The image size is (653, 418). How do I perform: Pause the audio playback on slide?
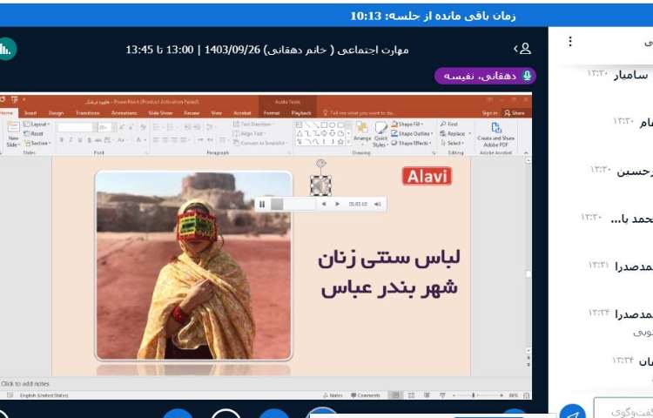[262, 204]
